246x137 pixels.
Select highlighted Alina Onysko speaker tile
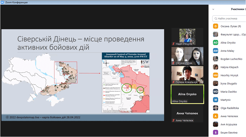[187, 94]
